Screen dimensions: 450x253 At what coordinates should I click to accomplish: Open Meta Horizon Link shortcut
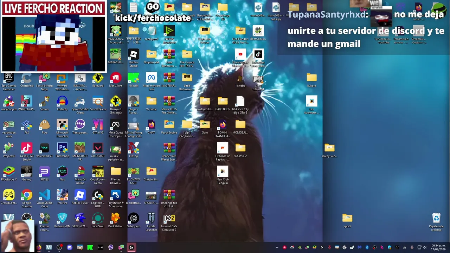click(151, 81)
